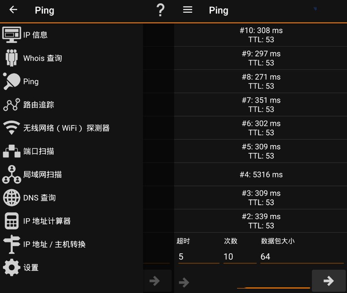Select ping result #4: 5316 ms
347x293 pixels.
coord(261,174)
